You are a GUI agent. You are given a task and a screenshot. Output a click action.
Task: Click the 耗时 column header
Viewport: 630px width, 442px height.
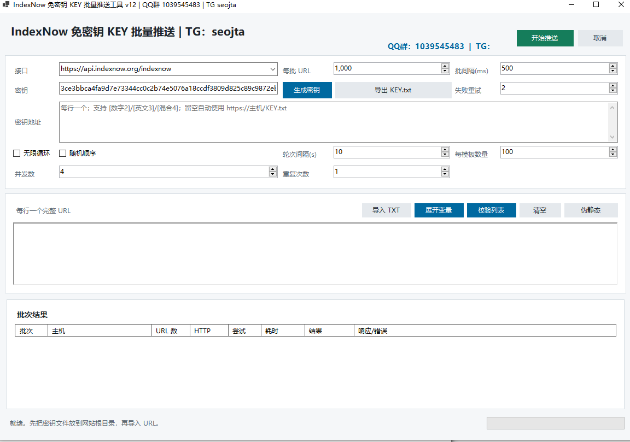click(x=283, y=331)
